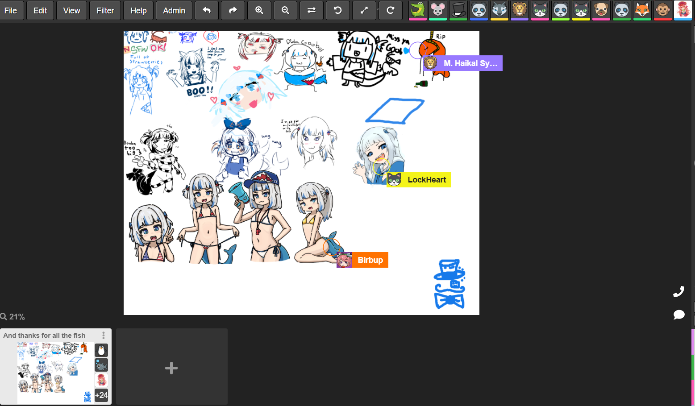Start a voice call with phone icon
The height and width of the screenshot is (406, 695).
pyautogui.click(x=678, y=292)
